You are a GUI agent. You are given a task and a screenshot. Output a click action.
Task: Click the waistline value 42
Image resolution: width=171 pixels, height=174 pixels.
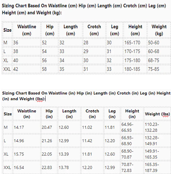point(27,69)
